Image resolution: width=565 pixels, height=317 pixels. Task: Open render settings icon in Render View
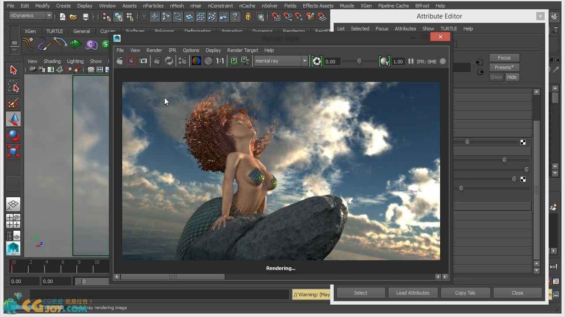182,61
